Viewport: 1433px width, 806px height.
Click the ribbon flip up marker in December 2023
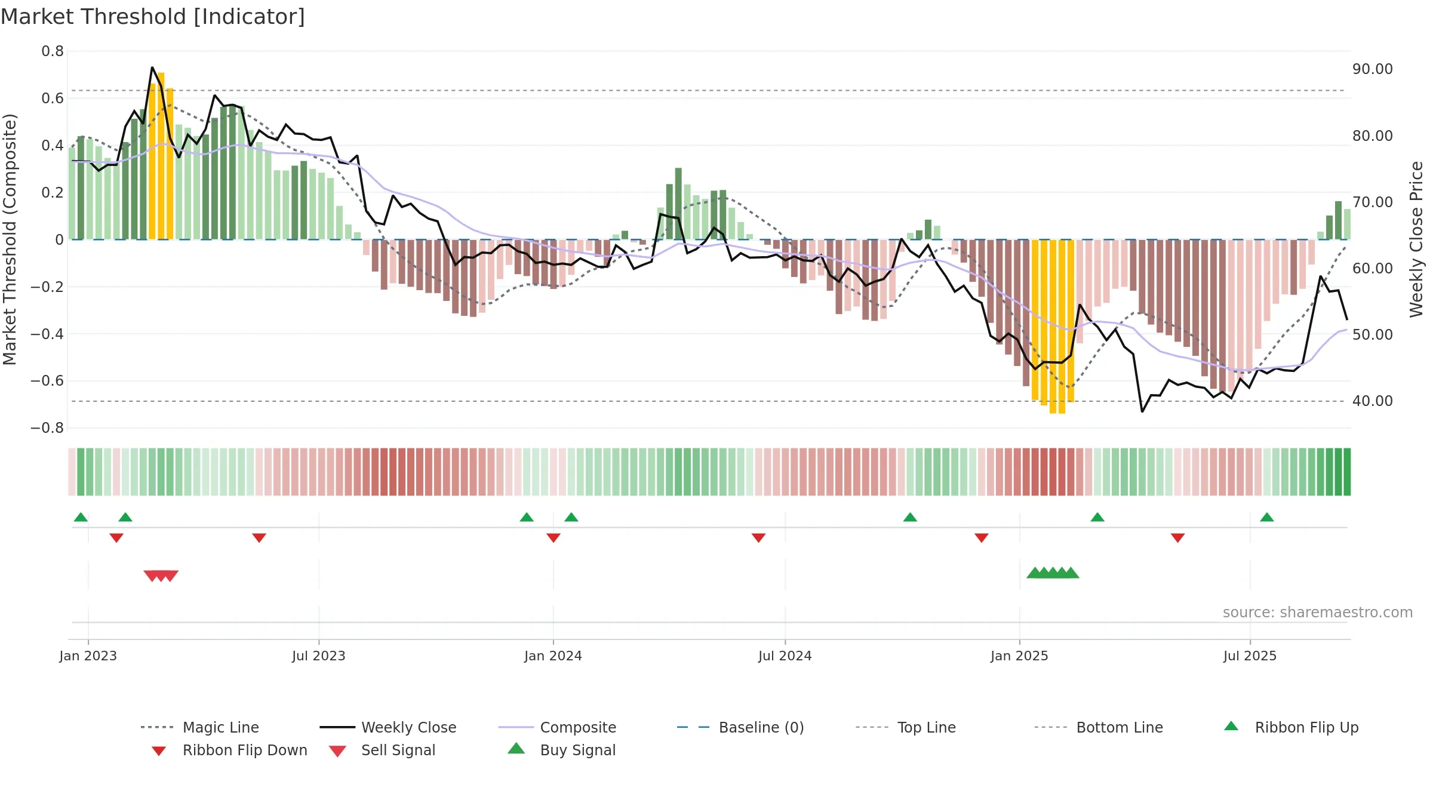[527, 517]
